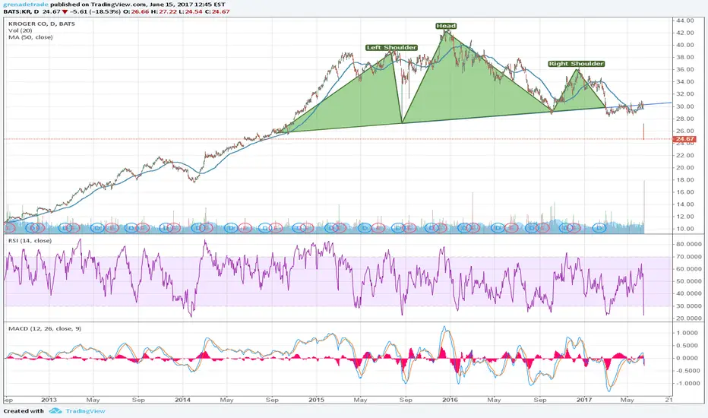Click the 2016 label on the time axis
Viewport: 708px width, 418px height.
click(450, 400)
